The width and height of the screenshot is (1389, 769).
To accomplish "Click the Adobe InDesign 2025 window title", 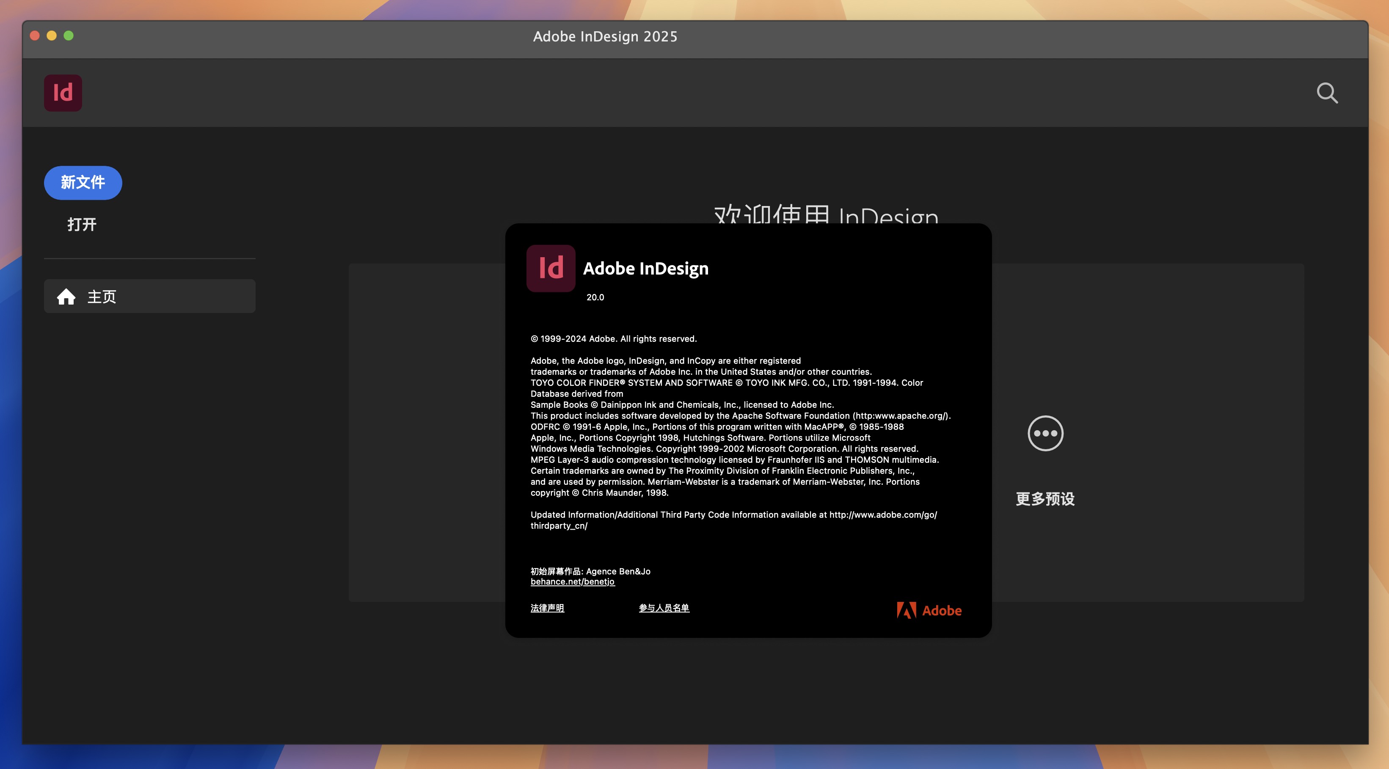I will click(x=605, y=37).
